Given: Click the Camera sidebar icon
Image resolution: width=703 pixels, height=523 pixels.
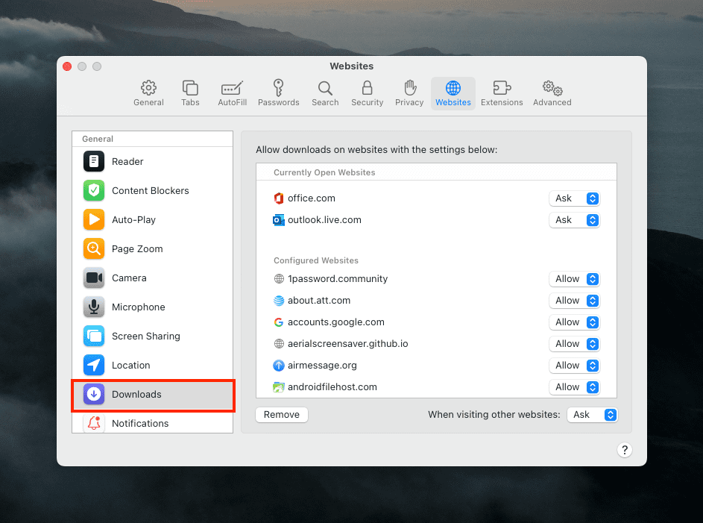Looking at the screenshot, I should (94, 278).
